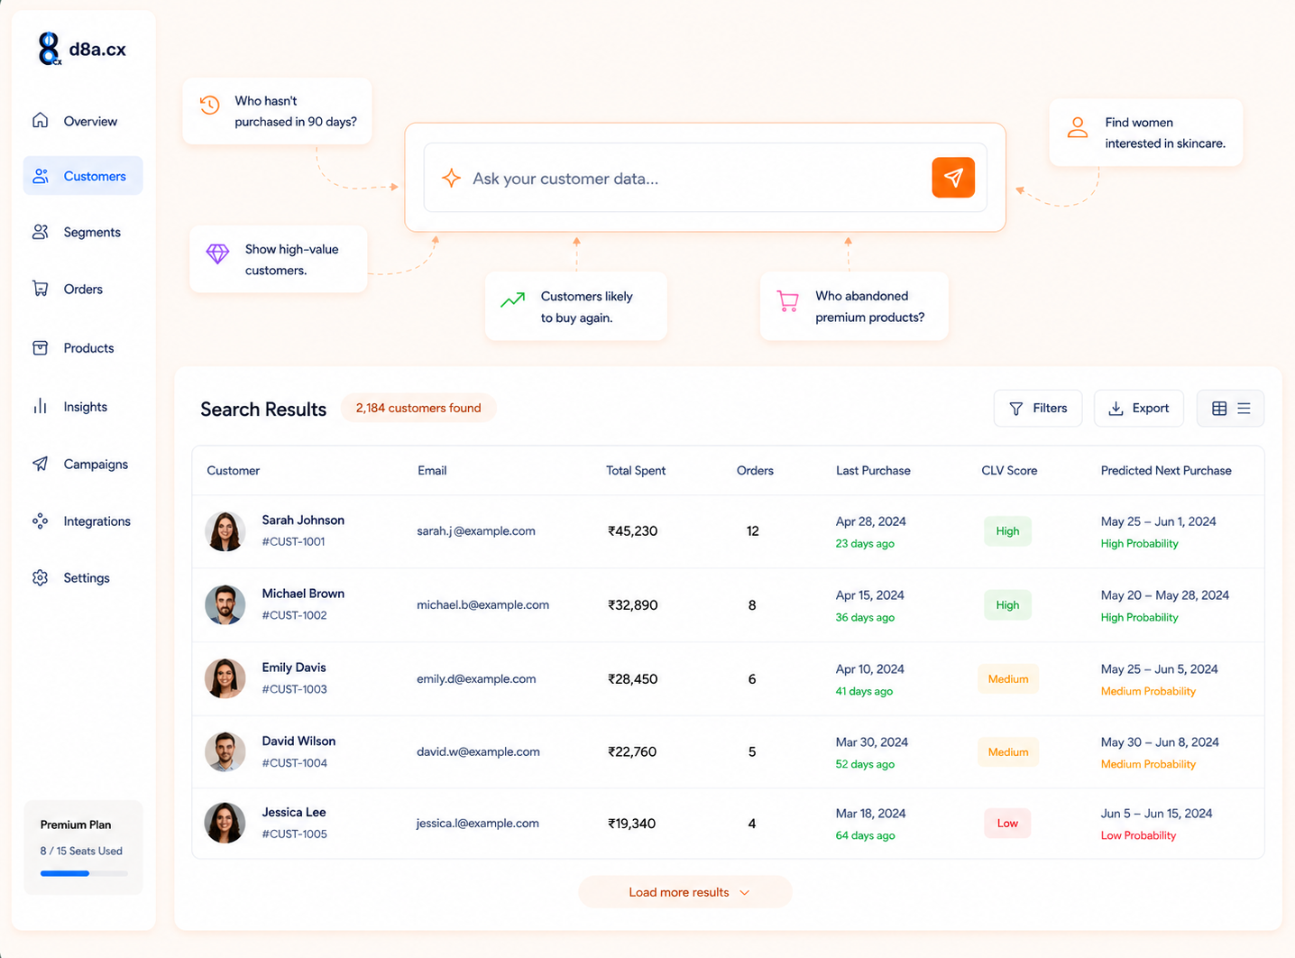Open Settings from sidebar
The width and height of the screenshot is (1295, 958).
tap(83, 577)
